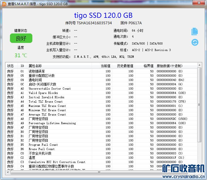Click the 历史最差值 column header
The width and height of the screenshot is (207, 180).
(123, 66)
